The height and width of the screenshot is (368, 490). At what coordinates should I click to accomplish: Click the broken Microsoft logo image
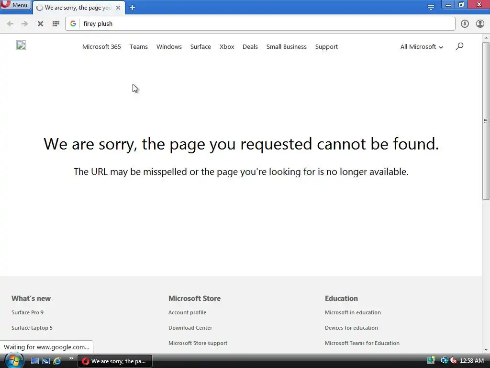pyautogui.click(x=21, y=46)
